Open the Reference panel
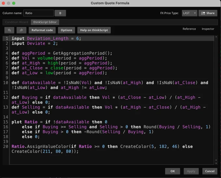The height and width of the screenshot is (178, 221). pos(189,29)
